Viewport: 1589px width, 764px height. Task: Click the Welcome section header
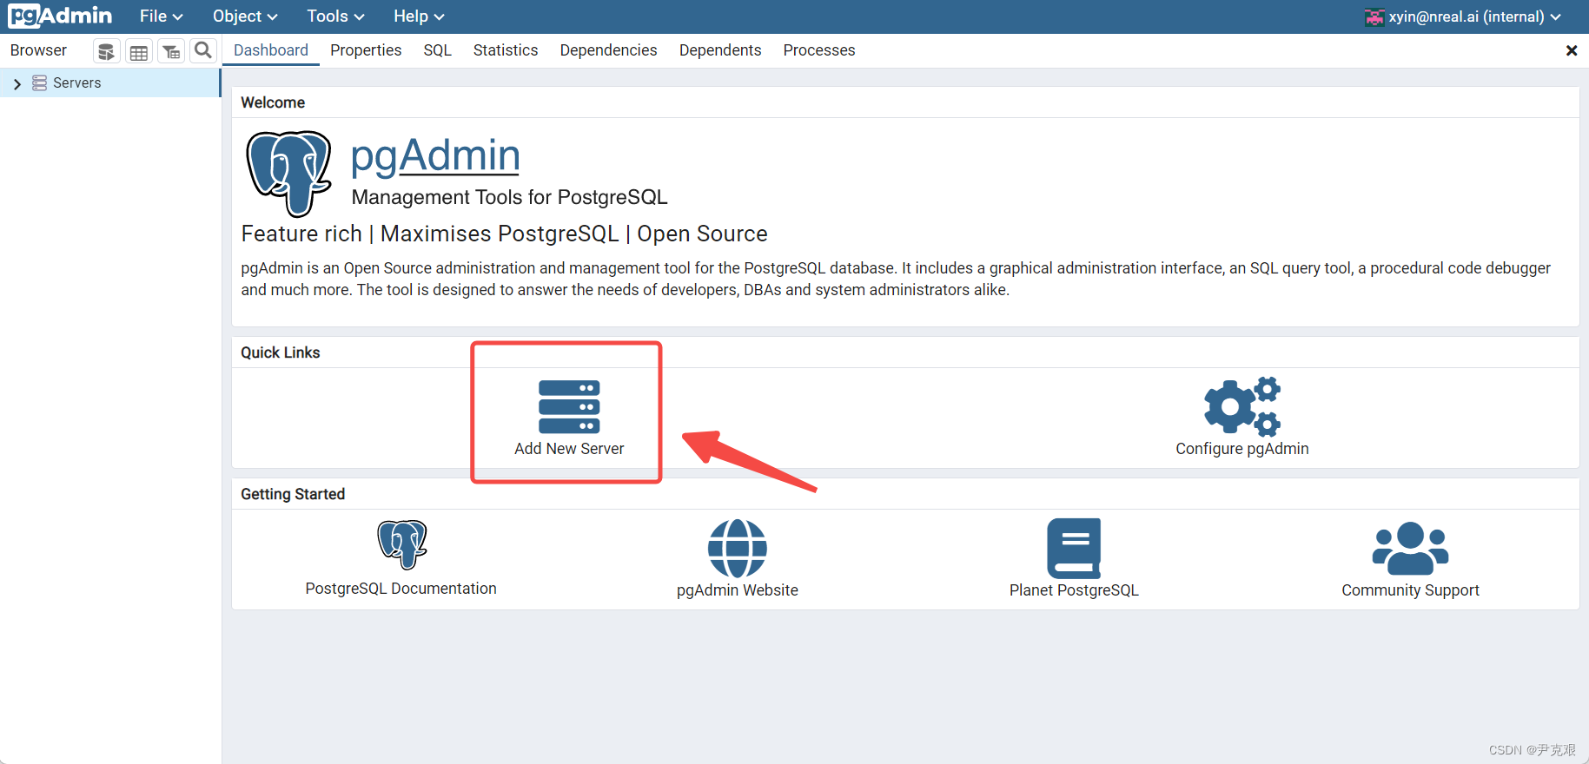pyautogui.click(x=273, y=102)
